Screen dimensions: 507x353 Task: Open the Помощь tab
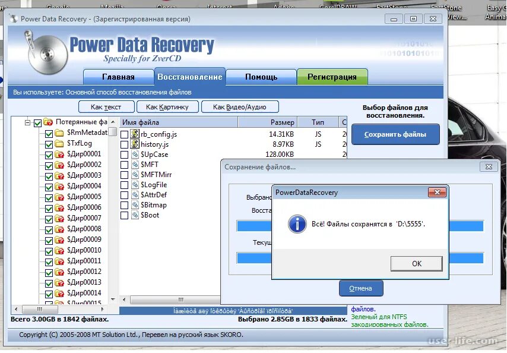(261, 77)
